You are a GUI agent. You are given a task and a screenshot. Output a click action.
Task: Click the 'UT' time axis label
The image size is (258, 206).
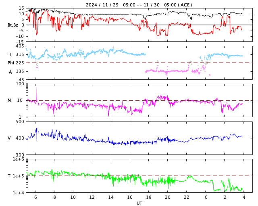tap(139, 203)
